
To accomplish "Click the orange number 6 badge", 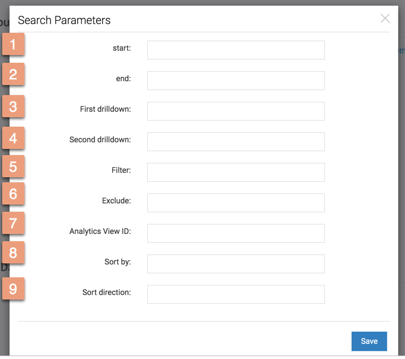I will (13, 193).
